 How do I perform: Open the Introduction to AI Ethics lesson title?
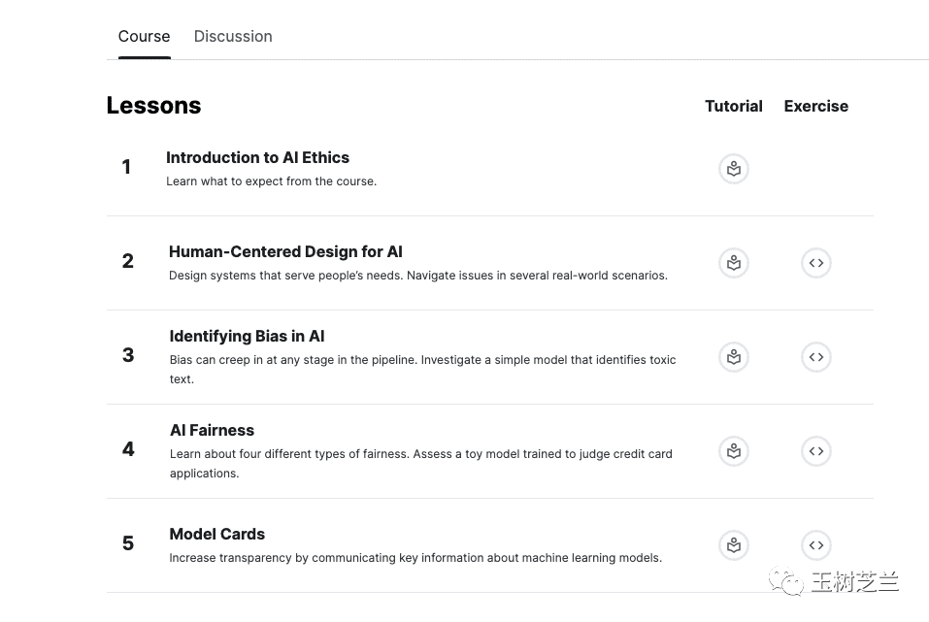tap(257, 157)
